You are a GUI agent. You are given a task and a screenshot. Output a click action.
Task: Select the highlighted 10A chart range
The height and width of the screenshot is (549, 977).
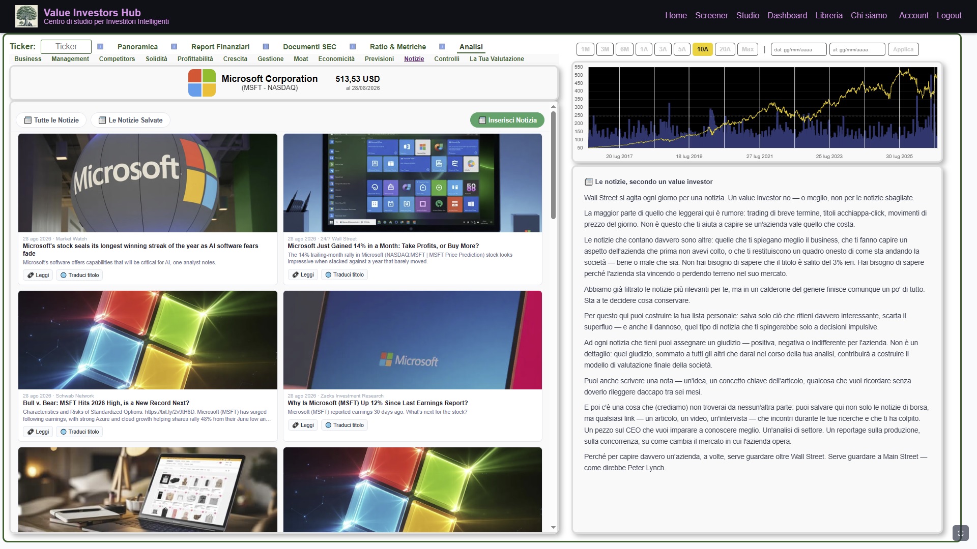(702, 49)
